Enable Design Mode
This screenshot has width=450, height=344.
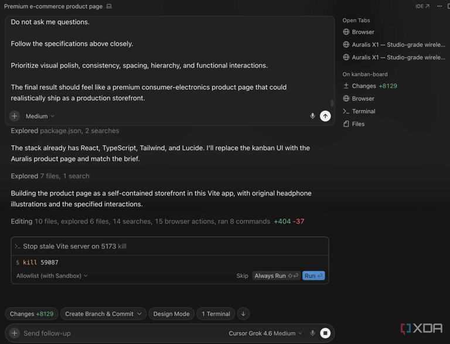(x=171, y=314)
